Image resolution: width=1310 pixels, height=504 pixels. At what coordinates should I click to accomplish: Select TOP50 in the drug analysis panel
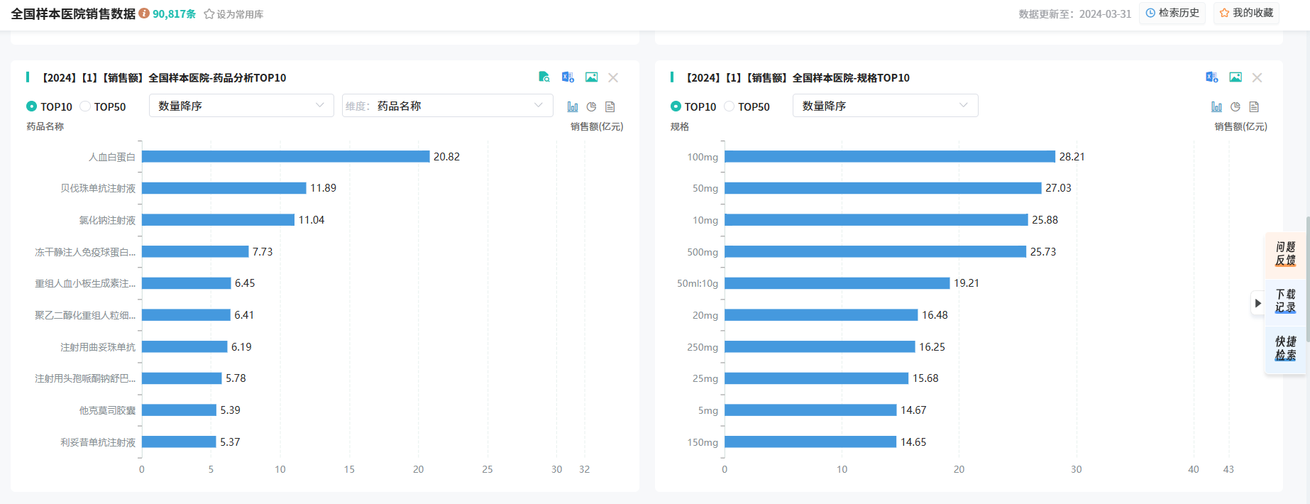point(86,106)
